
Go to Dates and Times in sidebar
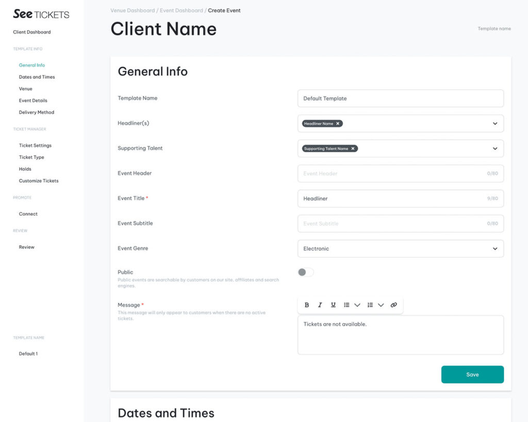[37, 77]
